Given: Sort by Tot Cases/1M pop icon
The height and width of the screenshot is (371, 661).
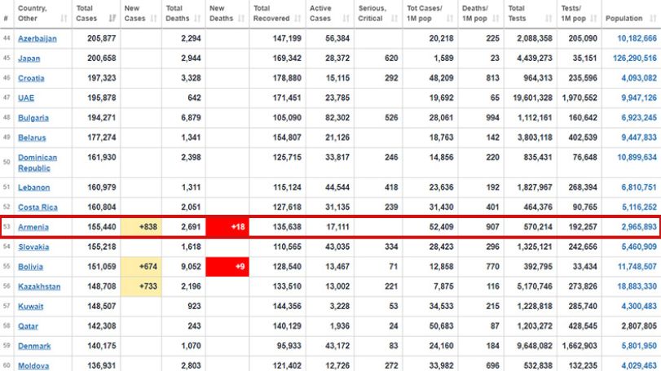Looking at the screenshot, I should 450,18.
